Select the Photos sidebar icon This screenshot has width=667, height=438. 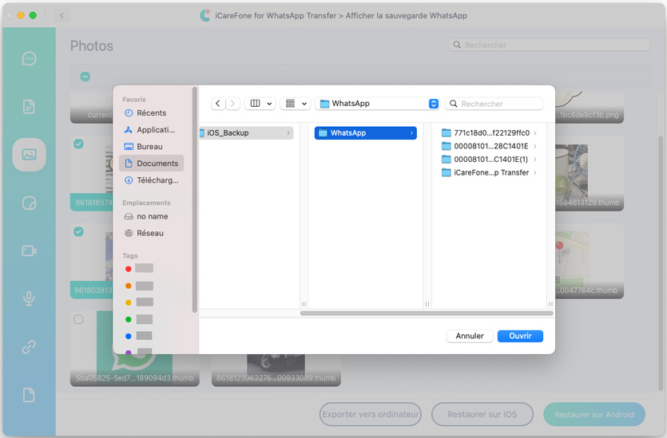click(x=29, y=155)
